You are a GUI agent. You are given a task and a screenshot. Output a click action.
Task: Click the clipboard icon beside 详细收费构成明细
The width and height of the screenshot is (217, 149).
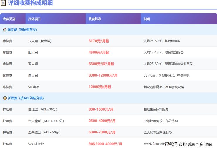point(3,3)
